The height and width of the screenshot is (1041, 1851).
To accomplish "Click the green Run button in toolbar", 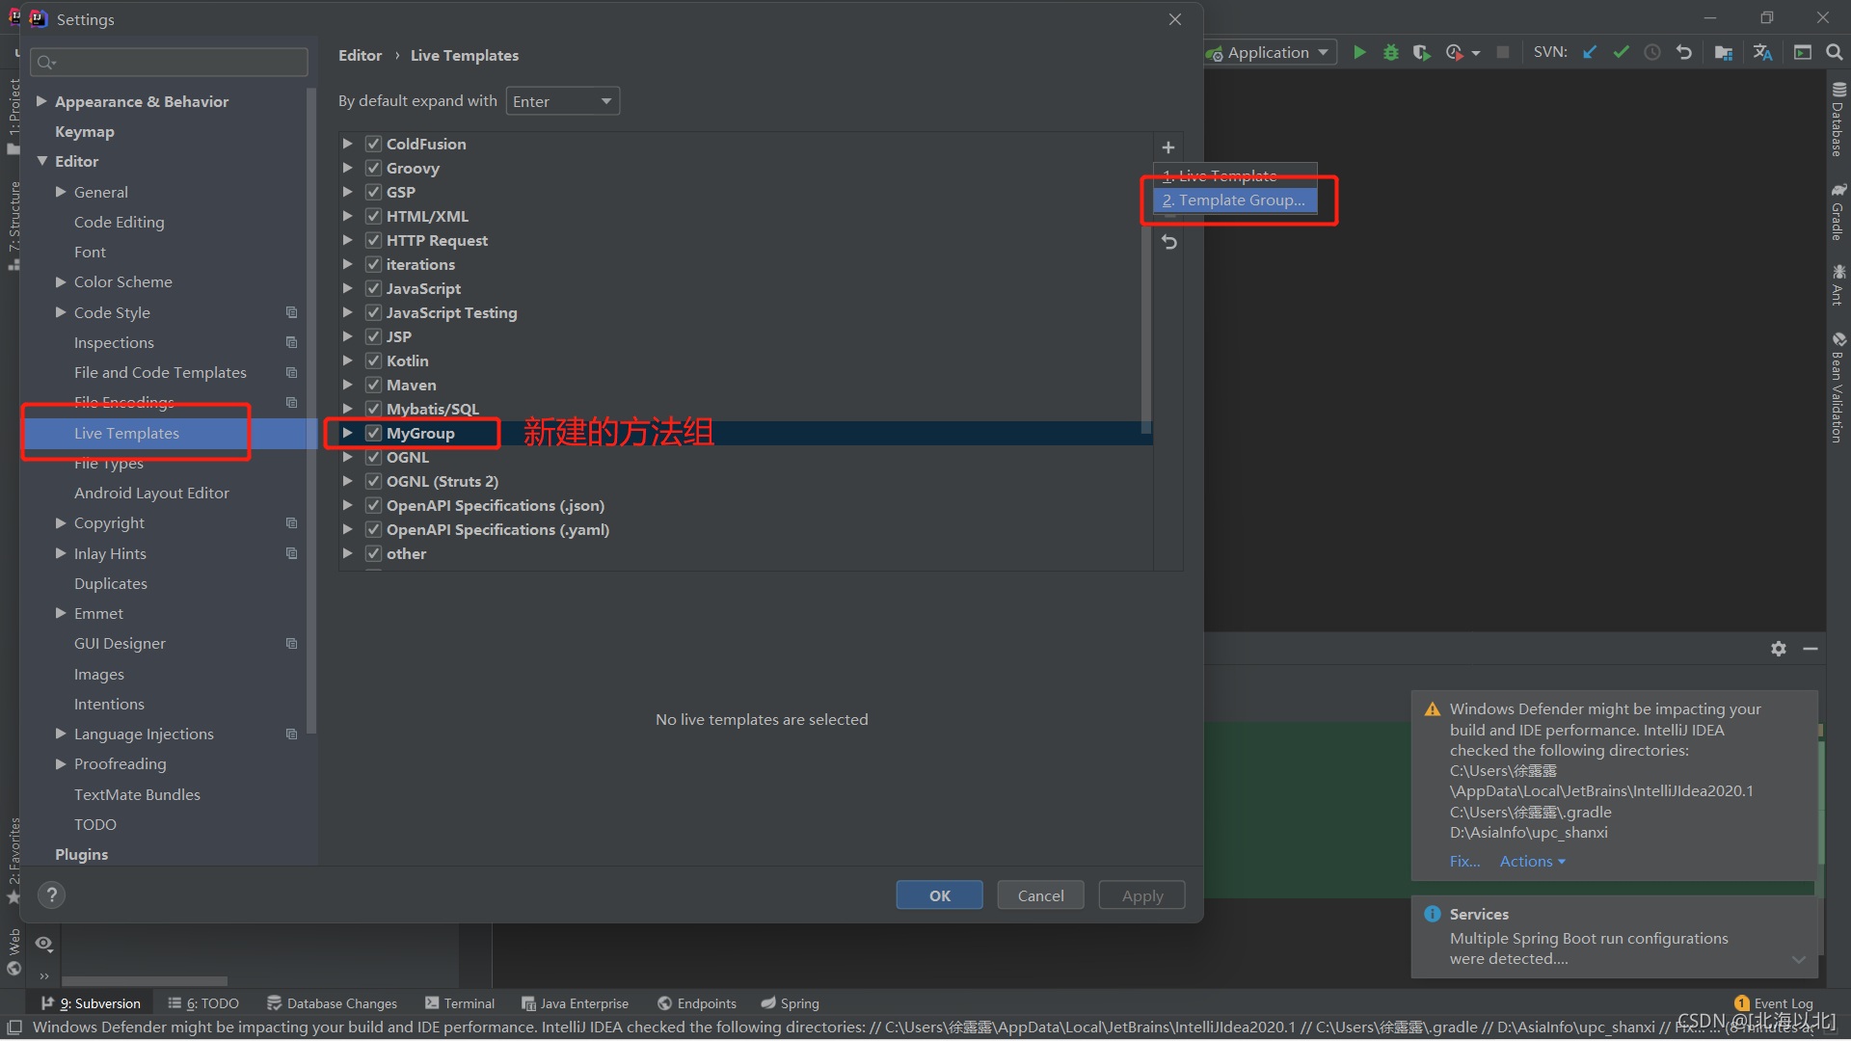I will pos(1359,52).
